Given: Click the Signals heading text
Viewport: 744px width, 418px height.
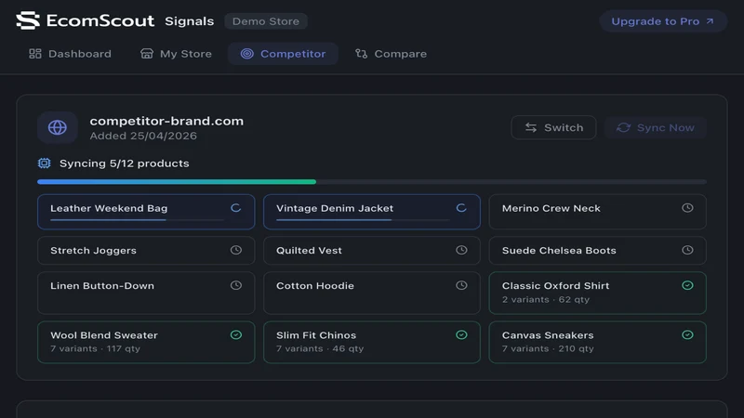Looking at the screenshot, I should (190, 21).
